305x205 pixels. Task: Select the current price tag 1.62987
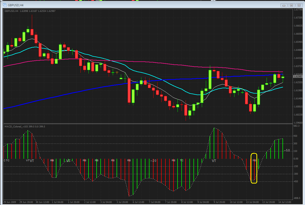298,76
